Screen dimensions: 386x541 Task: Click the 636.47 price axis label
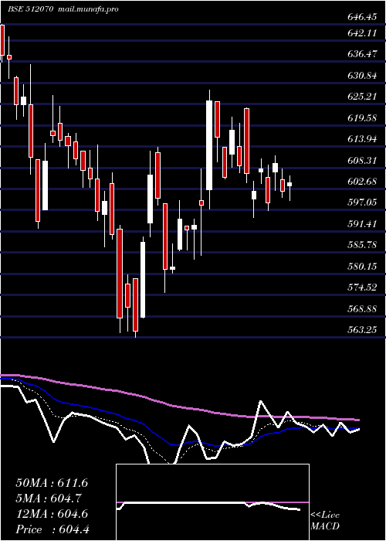tap(361, 54)
